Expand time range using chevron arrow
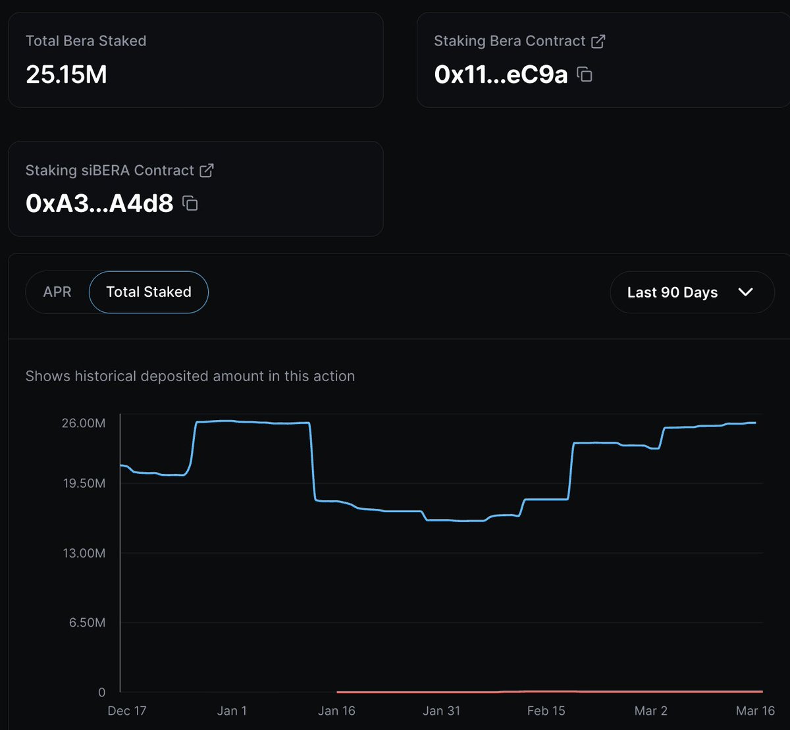The image size is (790, 730). point(745,292)
